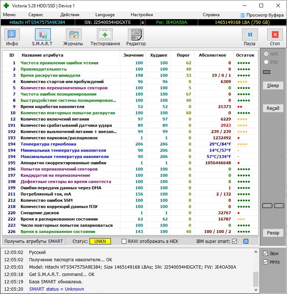The height and width of the screenshot is (294, 287).
Task: Select row 'Количество парковок/распарковок'
Action: (130, 138)
